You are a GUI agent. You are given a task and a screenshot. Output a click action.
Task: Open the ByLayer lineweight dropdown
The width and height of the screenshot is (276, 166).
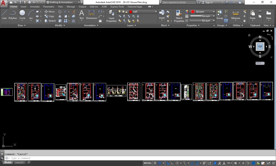214,16
